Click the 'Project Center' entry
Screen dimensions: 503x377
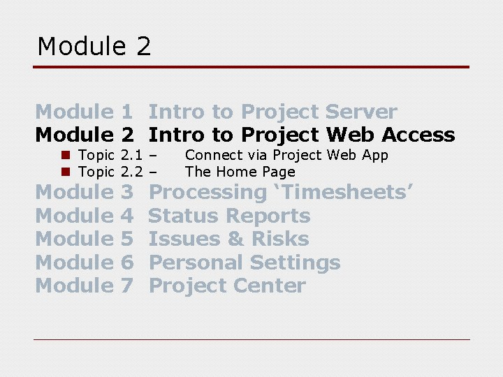coord(228,286)
